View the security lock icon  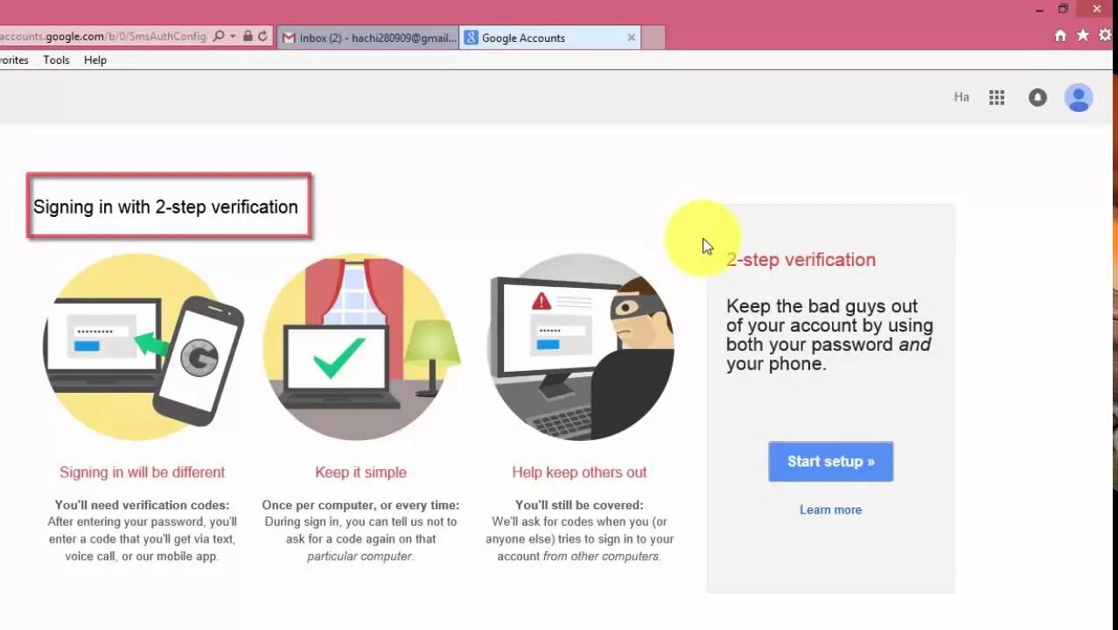point(248,36)
